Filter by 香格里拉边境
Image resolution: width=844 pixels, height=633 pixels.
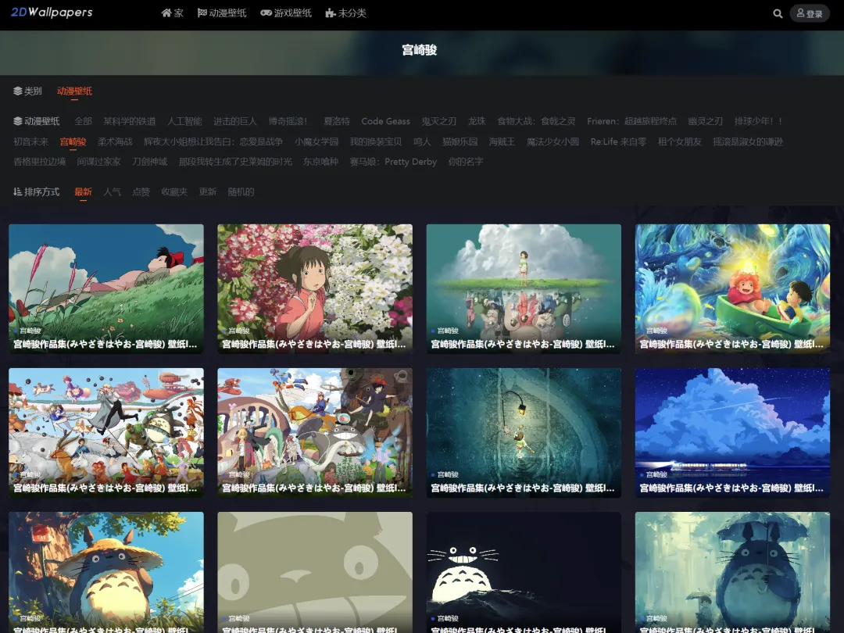coord(39,162)
